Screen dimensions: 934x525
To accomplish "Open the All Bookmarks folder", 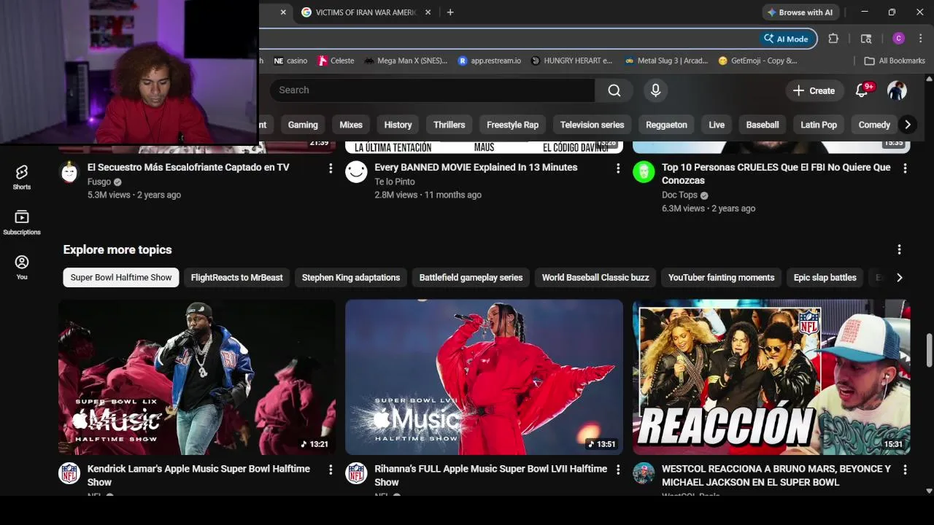I will [x=895, y=61].
